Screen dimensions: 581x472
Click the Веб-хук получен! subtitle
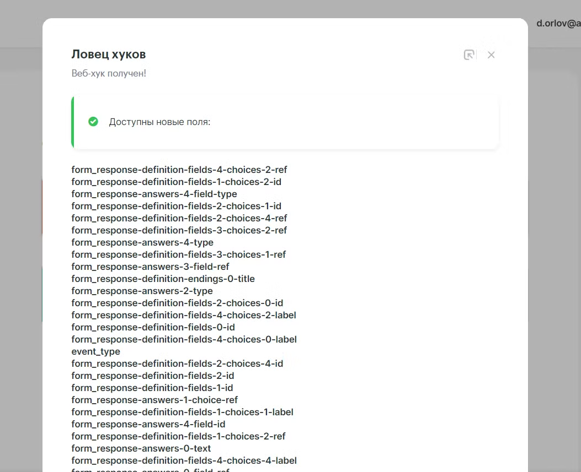coord(109,73)
